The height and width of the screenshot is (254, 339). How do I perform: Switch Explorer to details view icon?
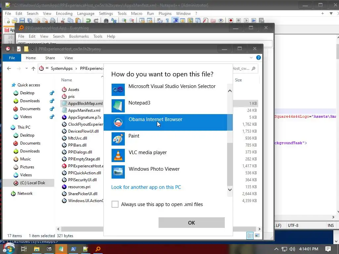point(250,235)
